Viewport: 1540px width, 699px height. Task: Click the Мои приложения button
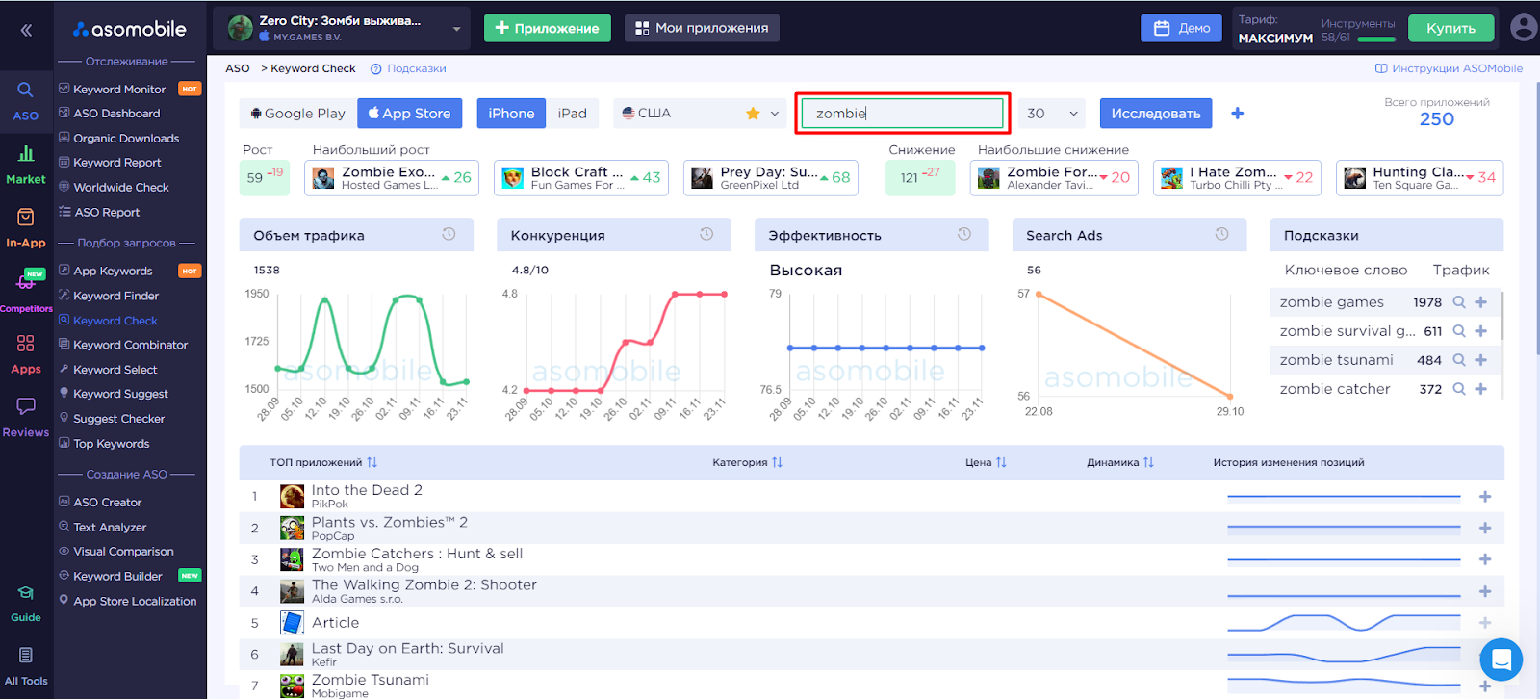pyautogui.click(x=702, y=28)
